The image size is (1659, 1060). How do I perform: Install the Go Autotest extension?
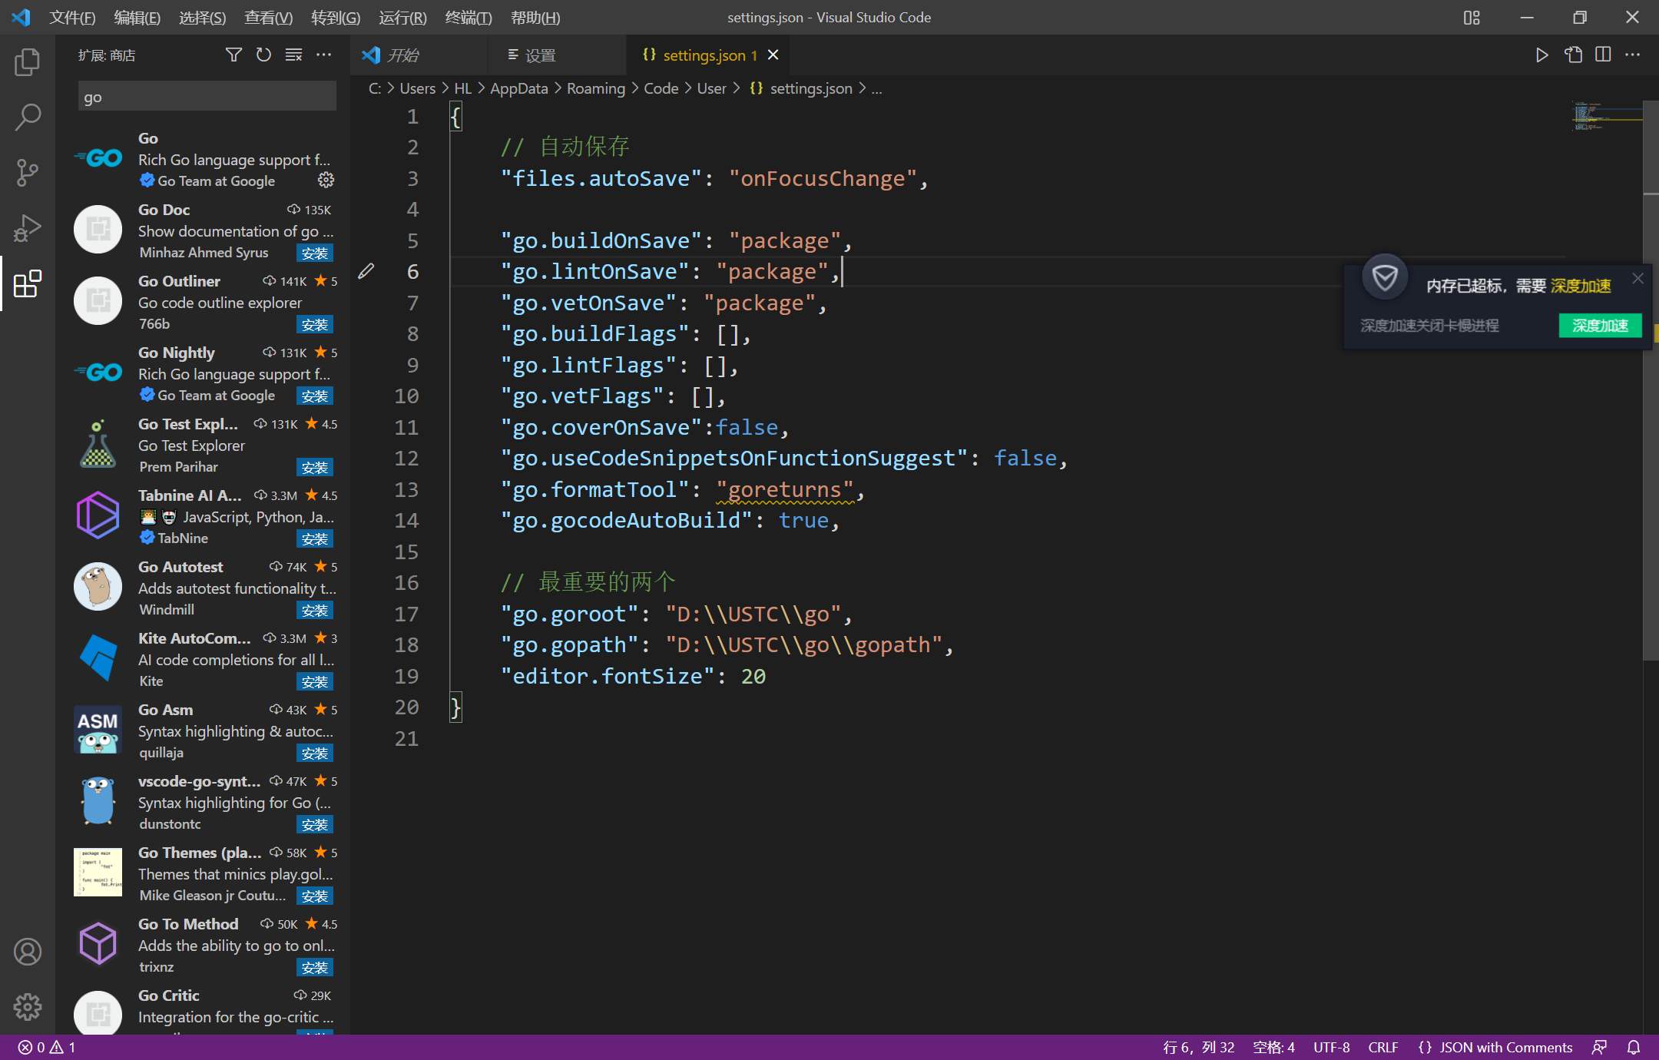point(315,611)
